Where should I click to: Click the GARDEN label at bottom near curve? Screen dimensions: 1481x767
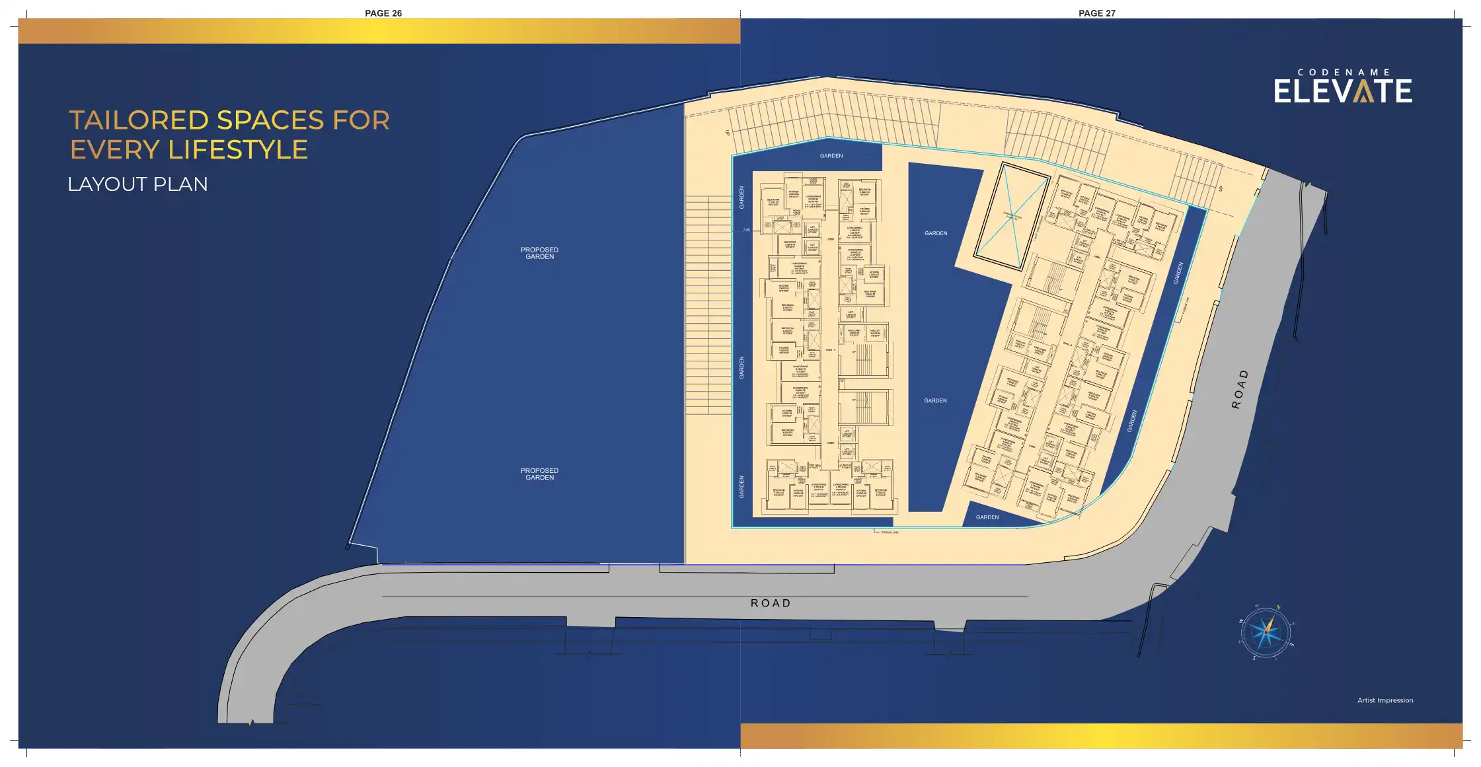(x=987, y=517)
